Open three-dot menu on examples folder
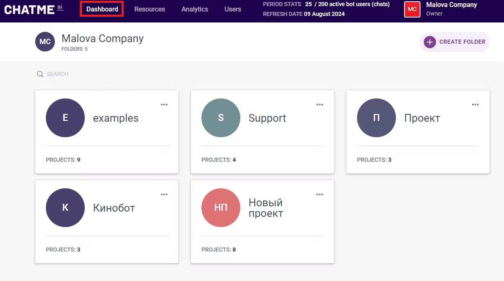The width and height of the screenshot is (504, 281). [164, 105]
